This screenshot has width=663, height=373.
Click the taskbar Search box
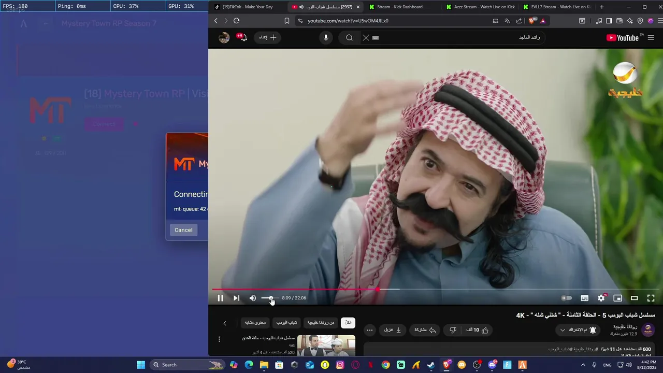click(x=187, y=365)
